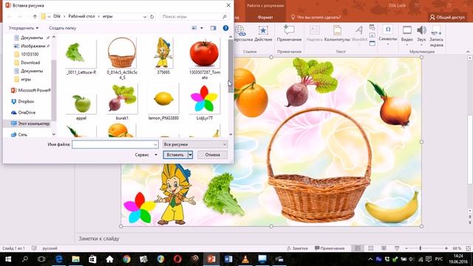Fit slide to current window icon
Screen dimensions: 473x266
(468, 248)
